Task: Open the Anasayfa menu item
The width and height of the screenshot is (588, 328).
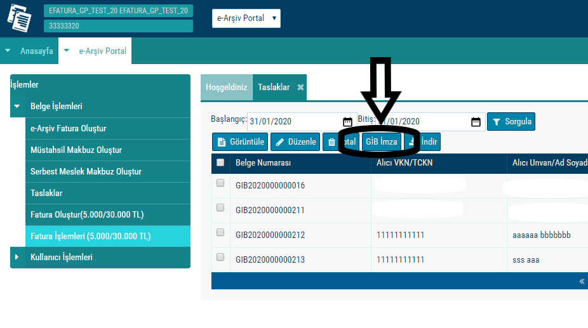Action: click(36, 51)
